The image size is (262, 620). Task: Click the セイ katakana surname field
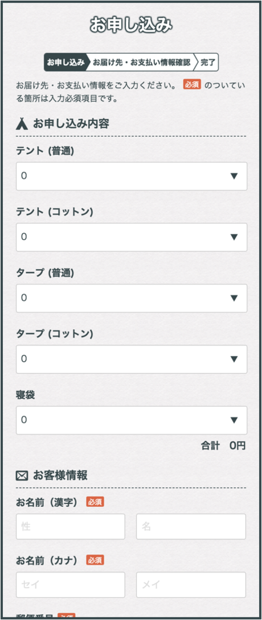(x=71, y=585)
